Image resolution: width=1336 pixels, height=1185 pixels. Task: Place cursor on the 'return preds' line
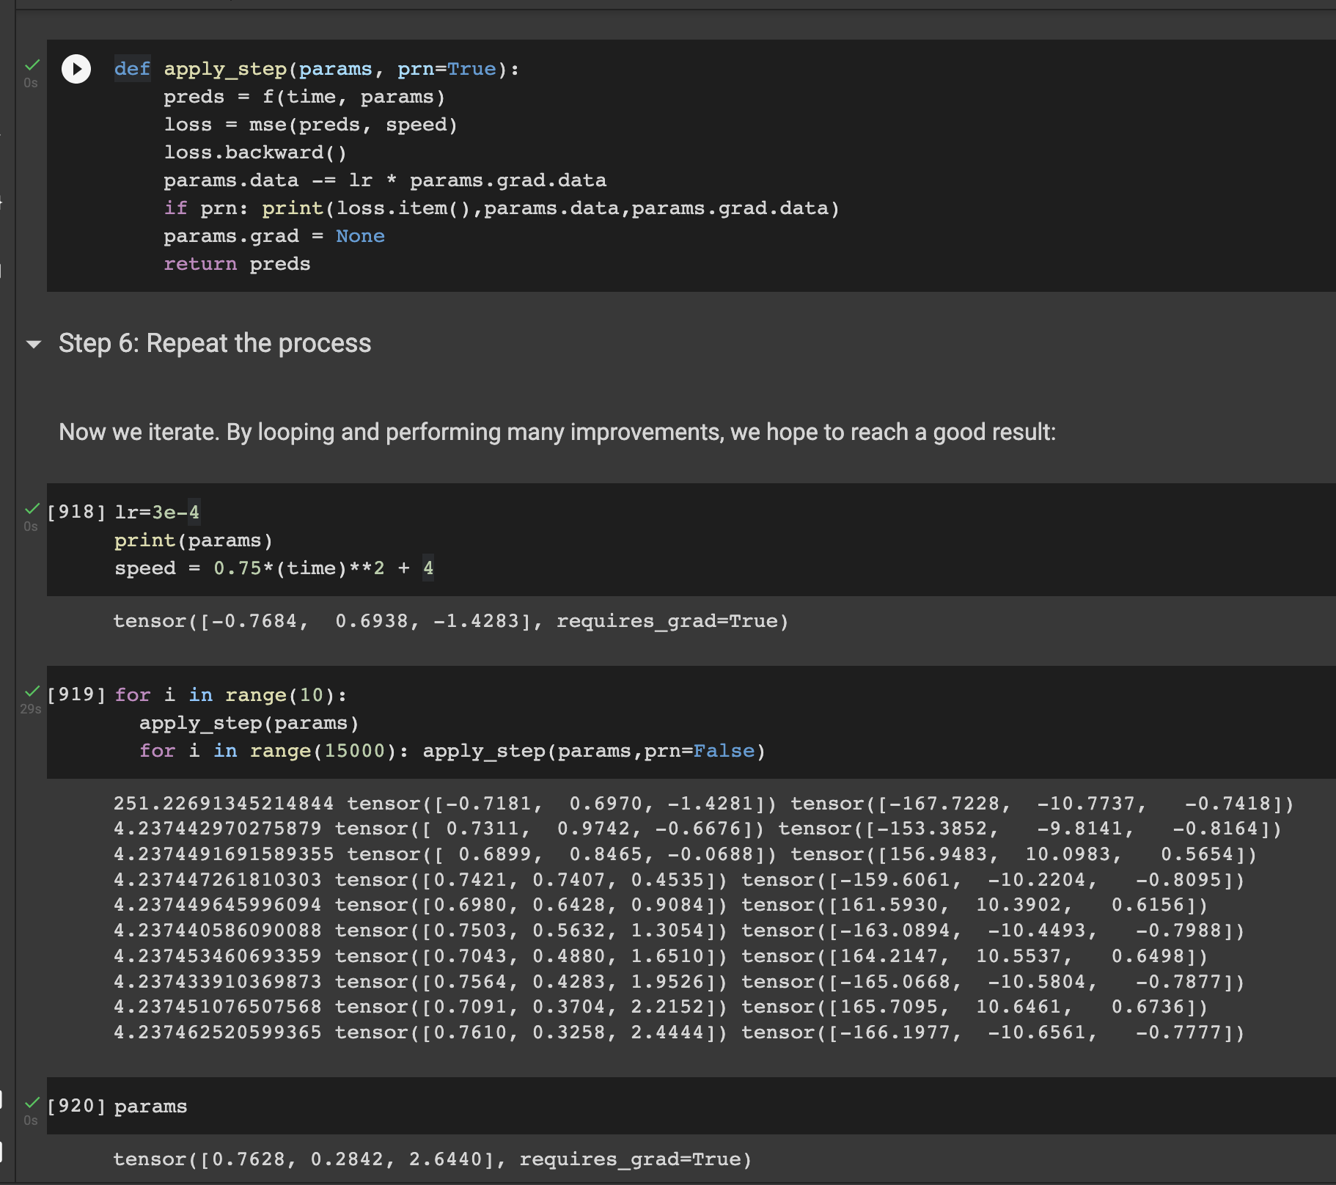pyautogui.click(x=237, y=264)
